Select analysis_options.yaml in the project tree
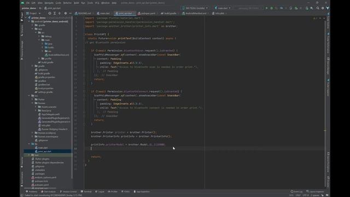Image resolution: width=350 pixels, height=197 pixels. [45, 177]
